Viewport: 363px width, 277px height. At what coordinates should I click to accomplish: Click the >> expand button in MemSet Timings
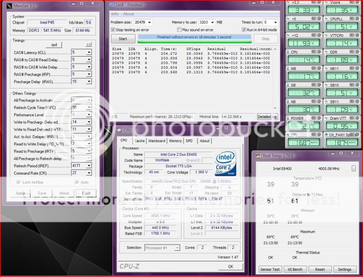click(x=89, y=44)
